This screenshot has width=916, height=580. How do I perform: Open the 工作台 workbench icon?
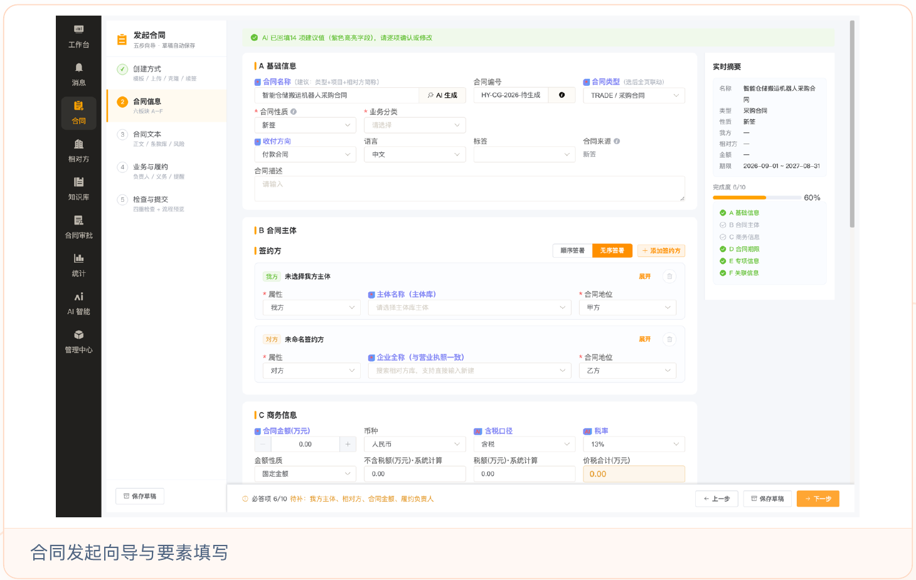click(78, 36)
